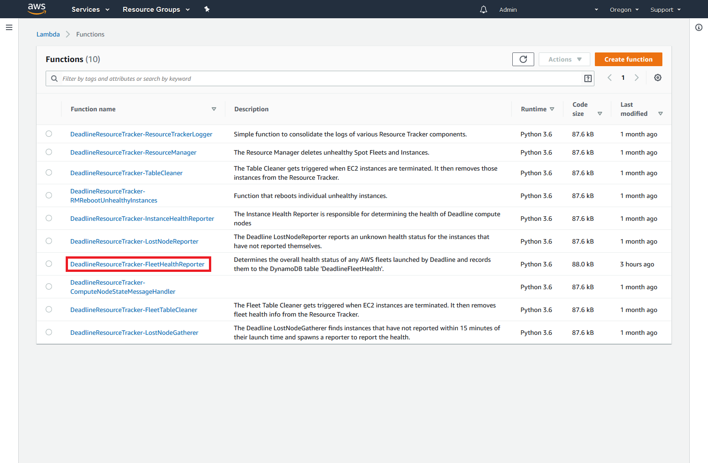The width and height of the screenshot is (708, 463).
Task: Select the LostNodeReporter radio
Action: 49,241
